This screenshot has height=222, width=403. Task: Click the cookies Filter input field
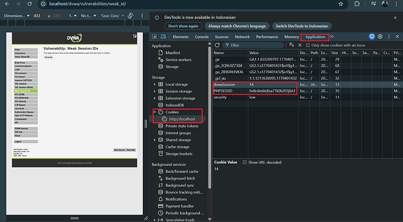pyautogui.click(x=253, y=45)
